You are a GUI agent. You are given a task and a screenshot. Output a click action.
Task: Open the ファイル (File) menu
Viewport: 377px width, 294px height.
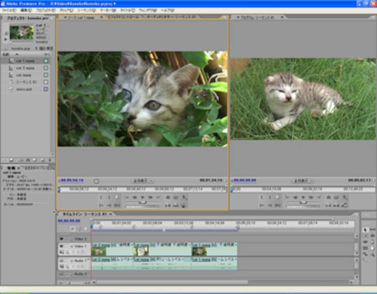click(x=9, y=10)
